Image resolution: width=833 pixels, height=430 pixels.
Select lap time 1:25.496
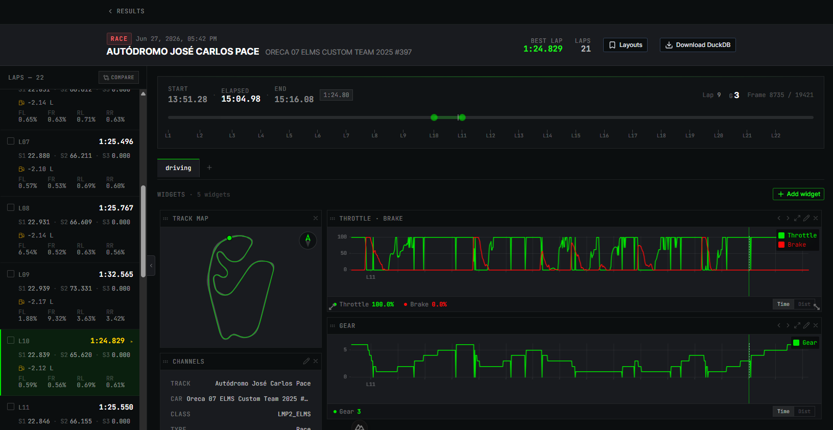[116, 141]
